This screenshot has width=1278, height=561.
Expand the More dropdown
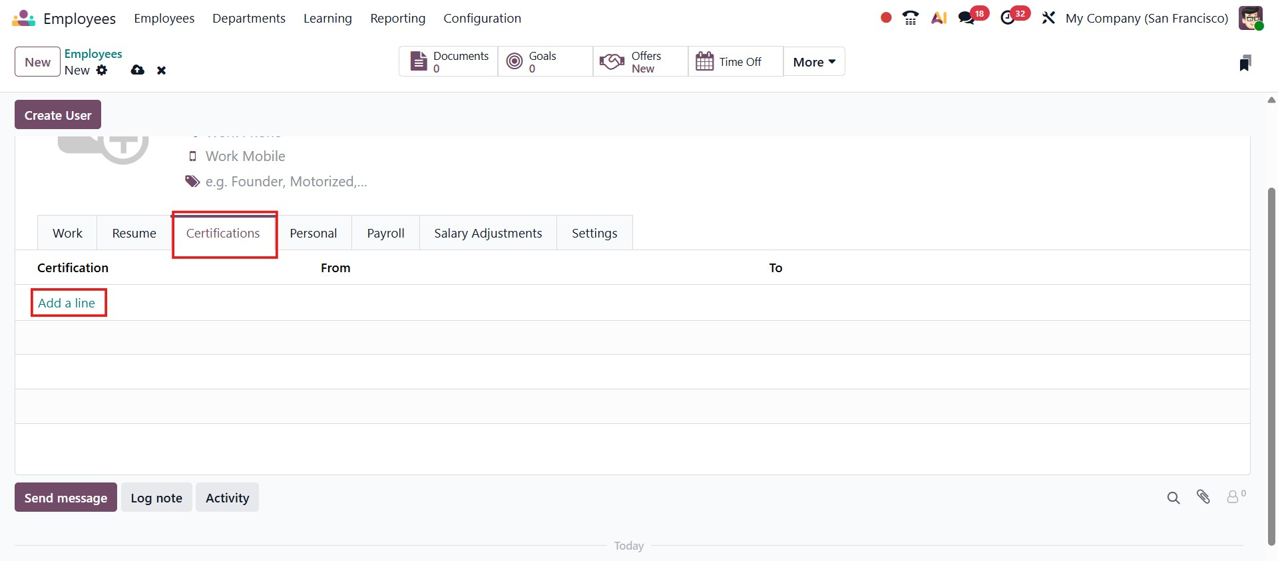point(814,62)
